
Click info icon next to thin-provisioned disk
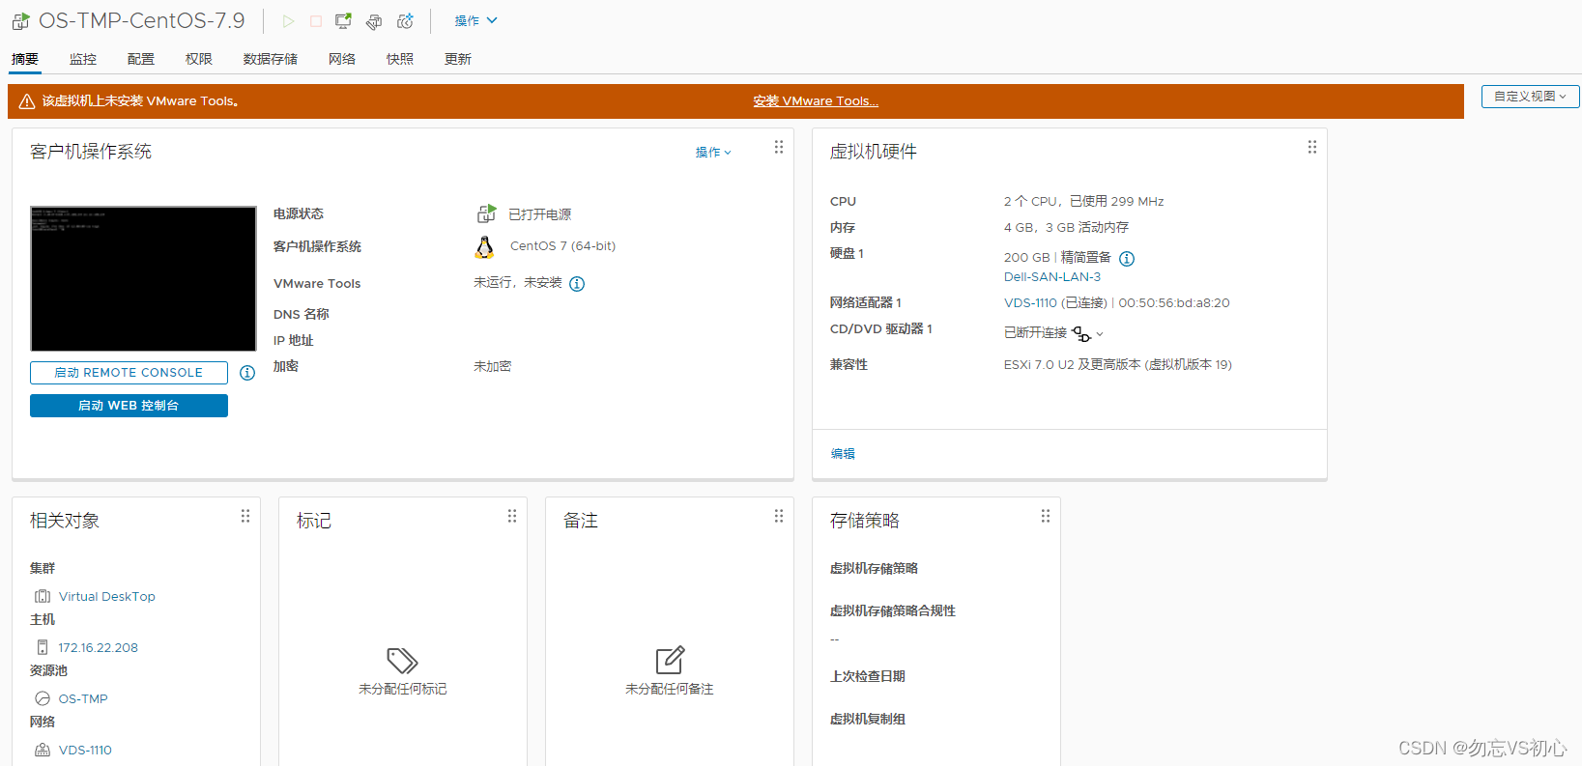pyautogui.click(x=1127, y=259)
